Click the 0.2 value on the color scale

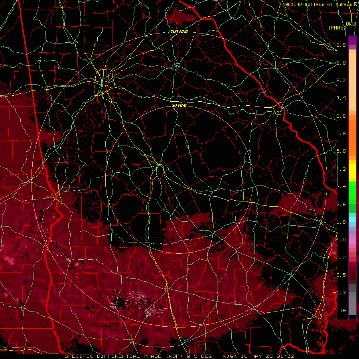click(x=341, y=258)
